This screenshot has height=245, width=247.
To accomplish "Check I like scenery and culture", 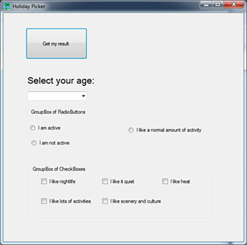I will click(x=105, y=201).
